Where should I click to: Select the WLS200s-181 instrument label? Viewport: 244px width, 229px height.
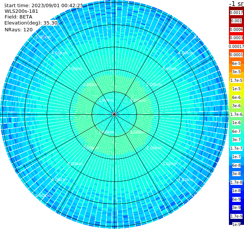coord(21,11)
